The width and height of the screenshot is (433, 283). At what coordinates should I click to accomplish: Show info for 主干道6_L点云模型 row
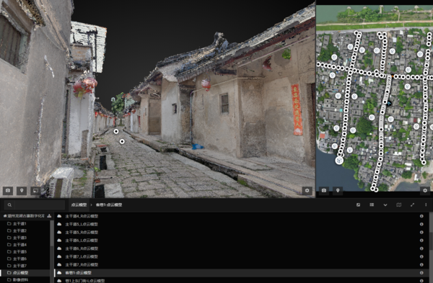pyautogui.click(x=421, y=241)
